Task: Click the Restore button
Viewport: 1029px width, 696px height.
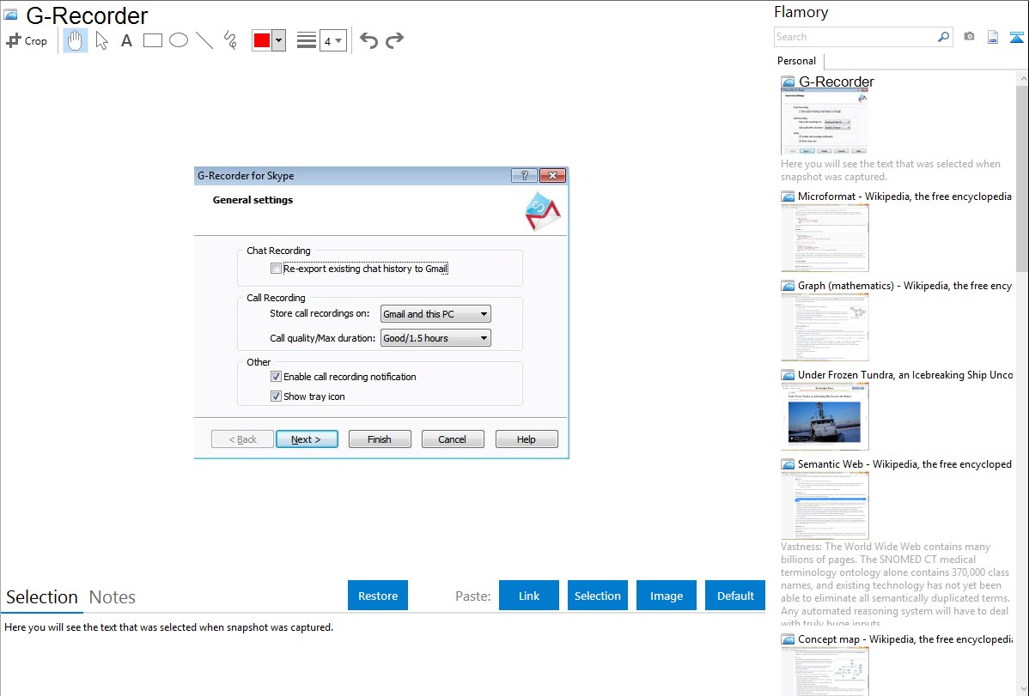Action: (378, 596)
